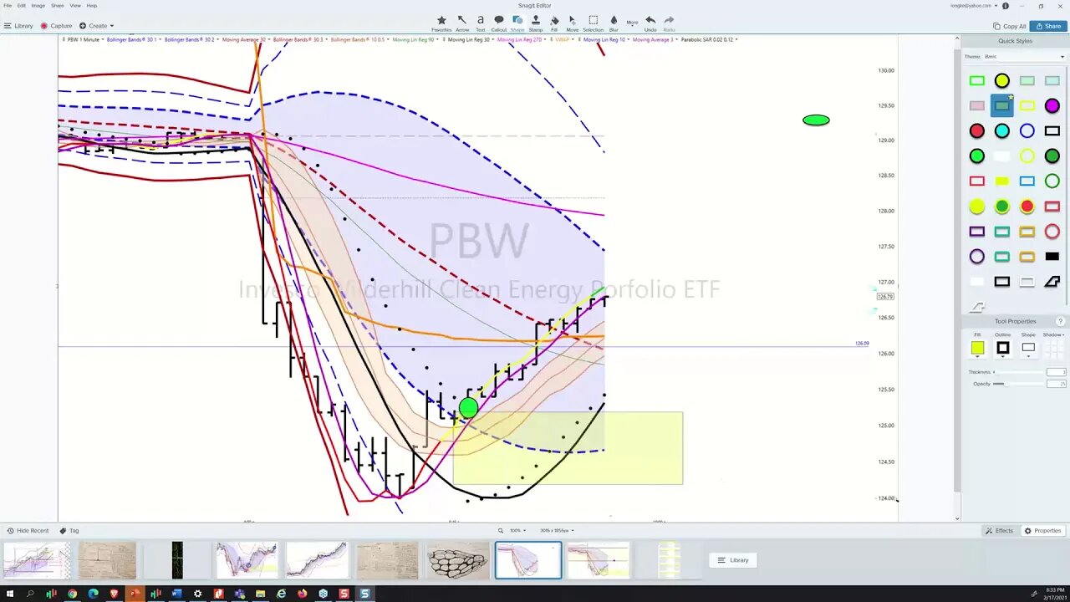Open the Library from the top toolbar

tap(18, 26)
